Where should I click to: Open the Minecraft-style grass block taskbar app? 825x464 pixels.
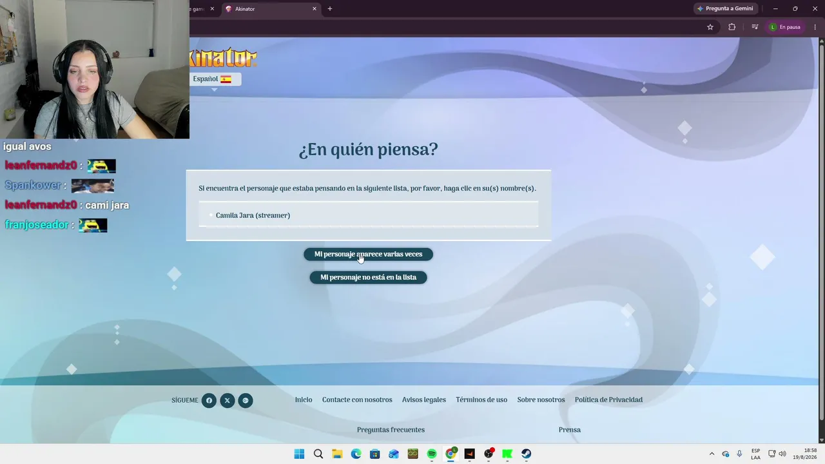[413, 454]
